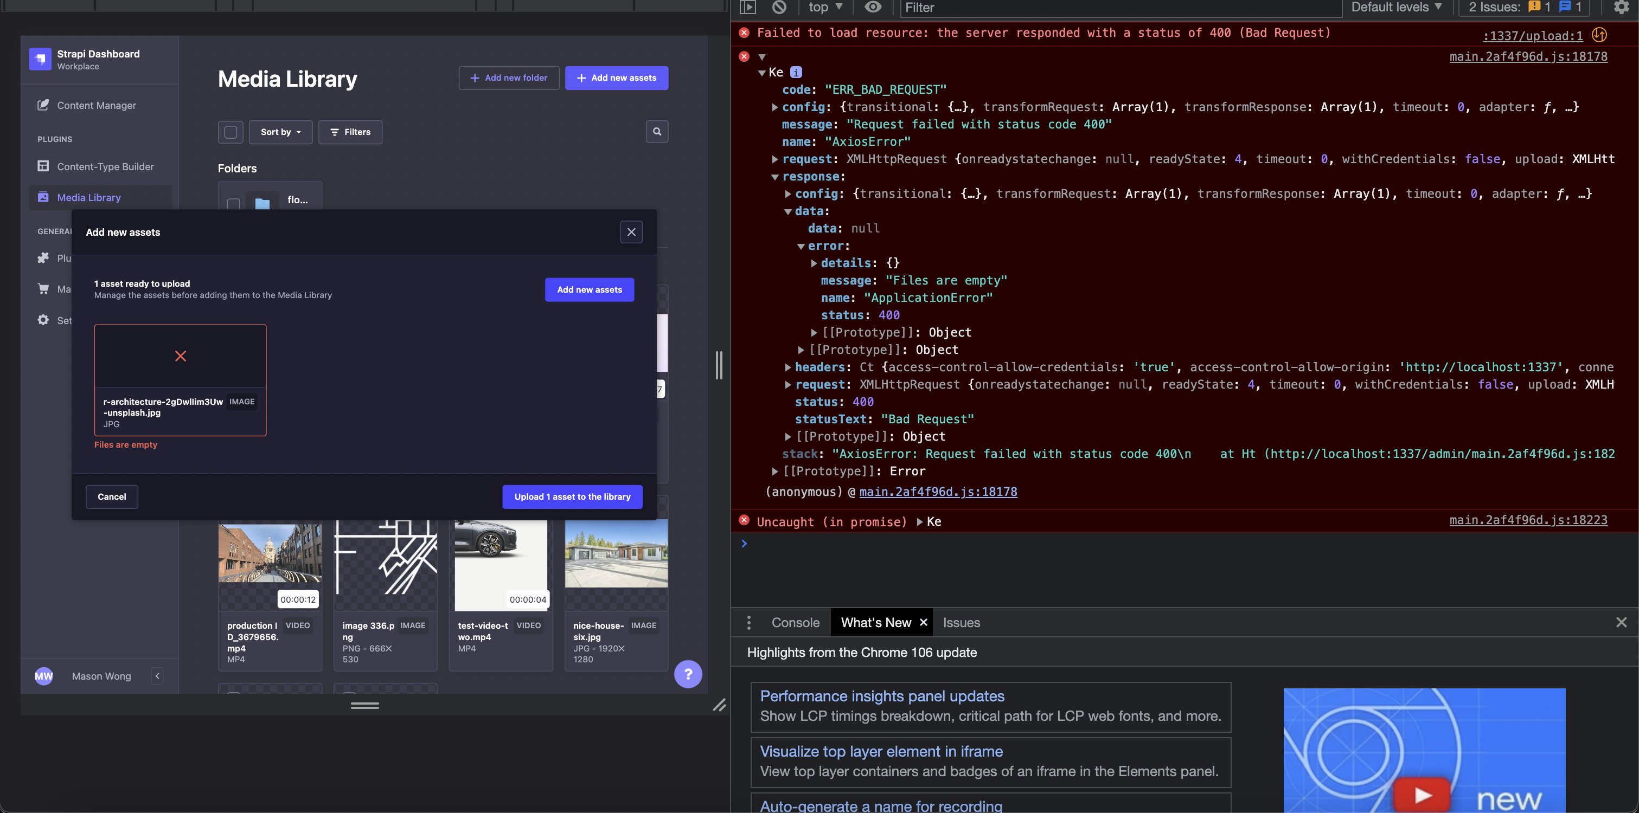The image size is (1639, 813).
Task: Click Upload 1 asset to the library
Action: [571, 496]
